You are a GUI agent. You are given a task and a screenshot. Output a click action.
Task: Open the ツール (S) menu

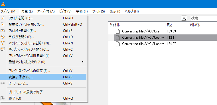tap(99, 11)
